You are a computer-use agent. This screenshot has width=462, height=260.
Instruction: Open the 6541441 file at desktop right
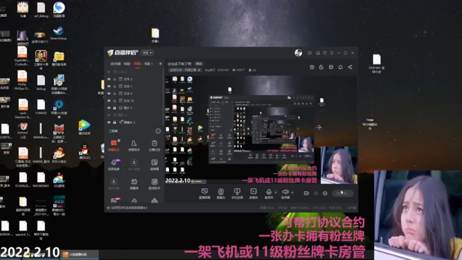377,64
